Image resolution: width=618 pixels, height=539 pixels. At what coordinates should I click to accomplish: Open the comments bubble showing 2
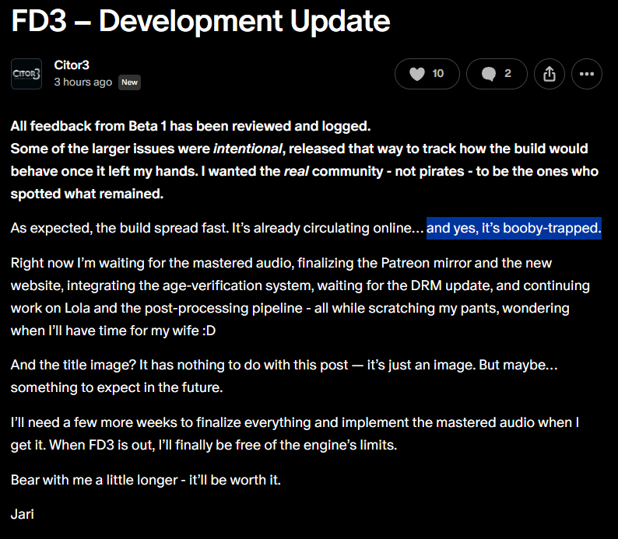click(x=497, y=74)
